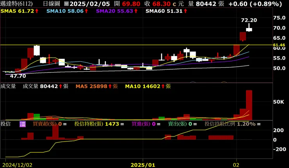Click the red arrow after MA10 14602
The width and height of the screenshot is (289, 168).
[x=163, y=86]
